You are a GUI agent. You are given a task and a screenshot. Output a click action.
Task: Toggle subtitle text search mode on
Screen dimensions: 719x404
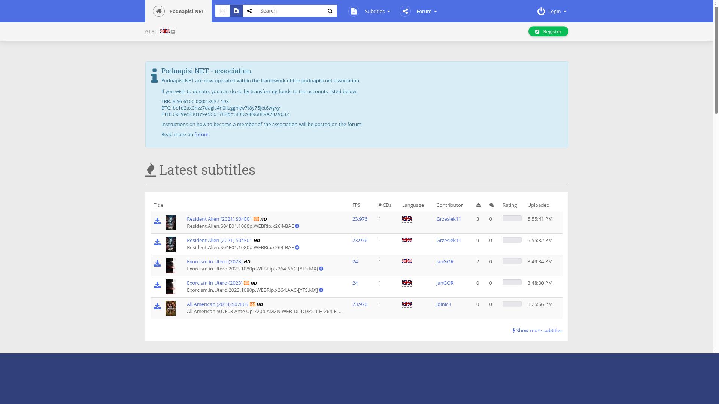pos(236,11)
